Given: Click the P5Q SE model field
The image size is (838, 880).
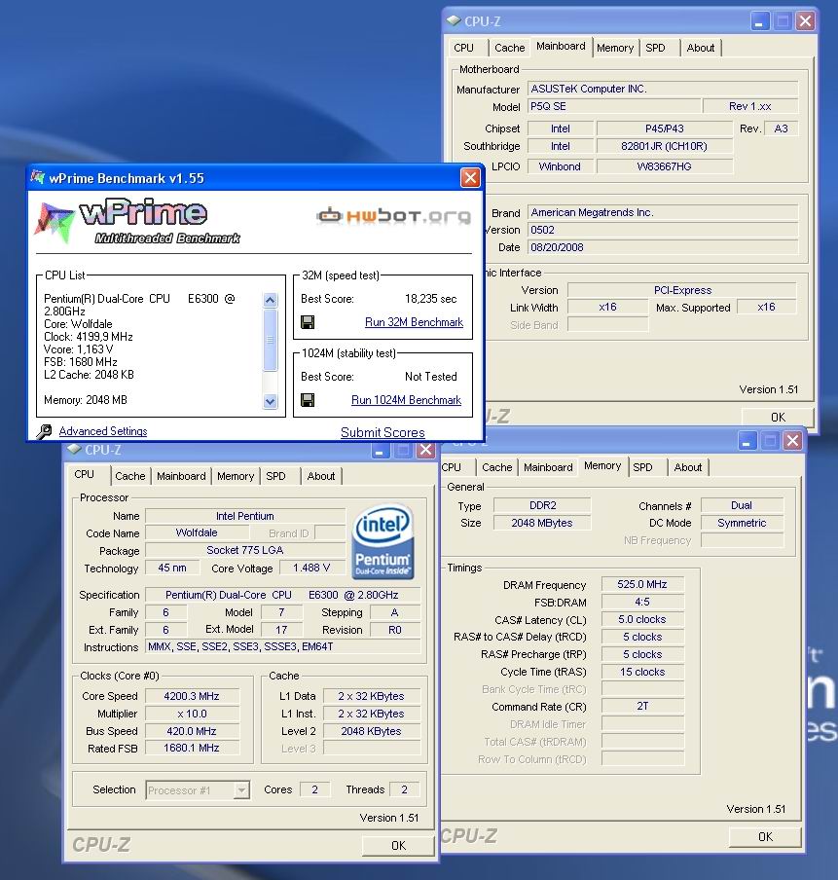Looking at the screenshot, I should coord(614,106).
